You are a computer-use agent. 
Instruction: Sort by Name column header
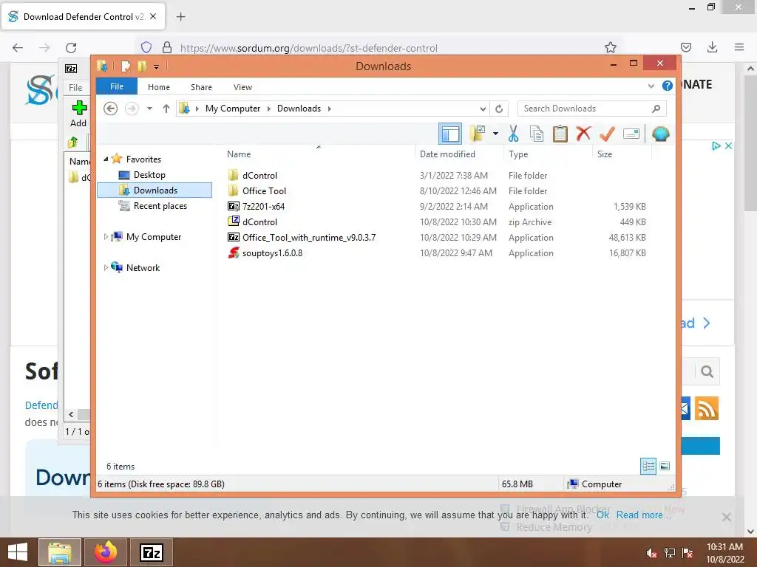[239, 154]
